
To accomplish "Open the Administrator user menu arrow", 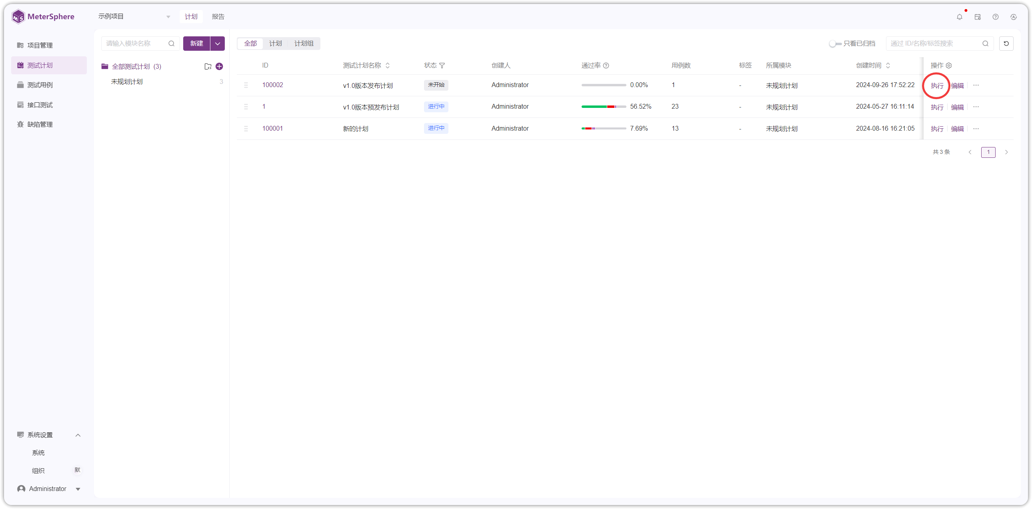I will 78,489.
